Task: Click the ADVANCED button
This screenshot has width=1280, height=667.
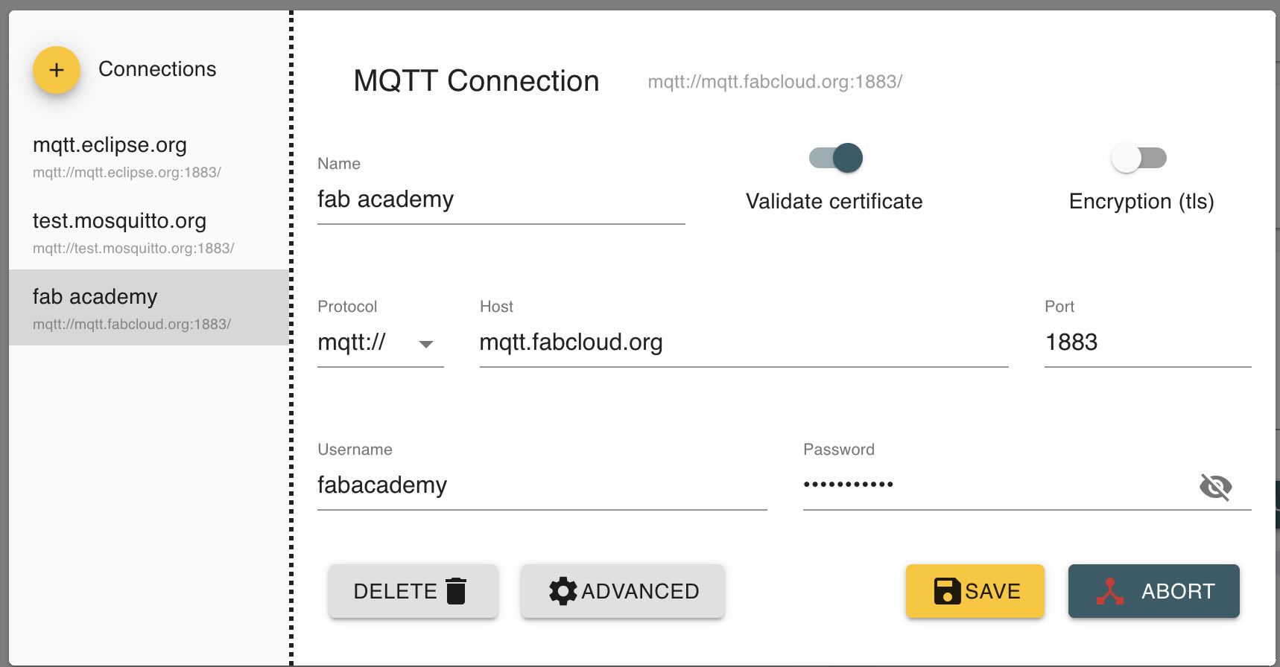Action: [622, 590]
